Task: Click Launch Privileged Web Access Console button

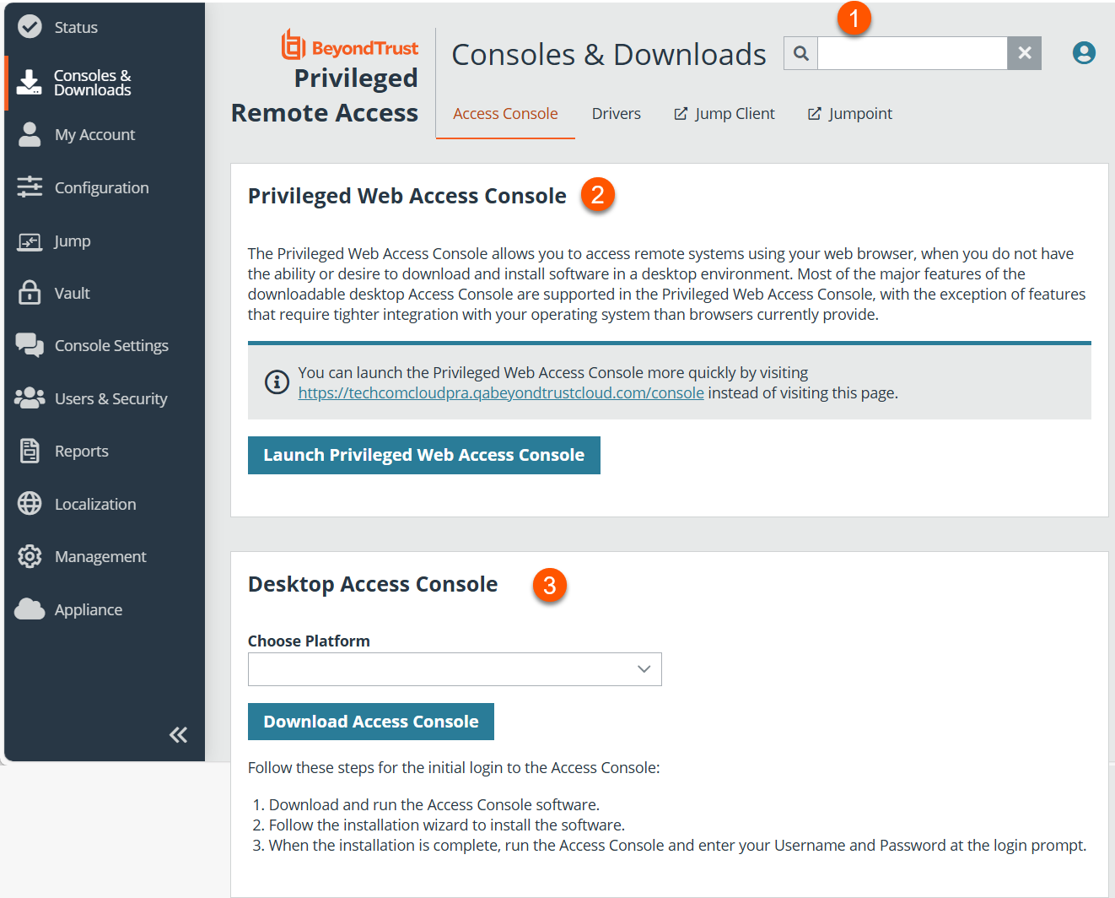Action: [424, 455]
